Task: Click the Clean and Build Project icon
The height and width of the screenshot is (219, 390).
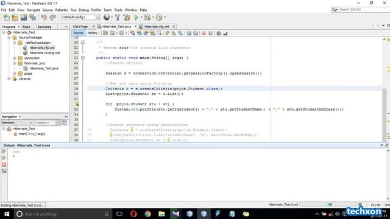Action: [x=127, y=18]
